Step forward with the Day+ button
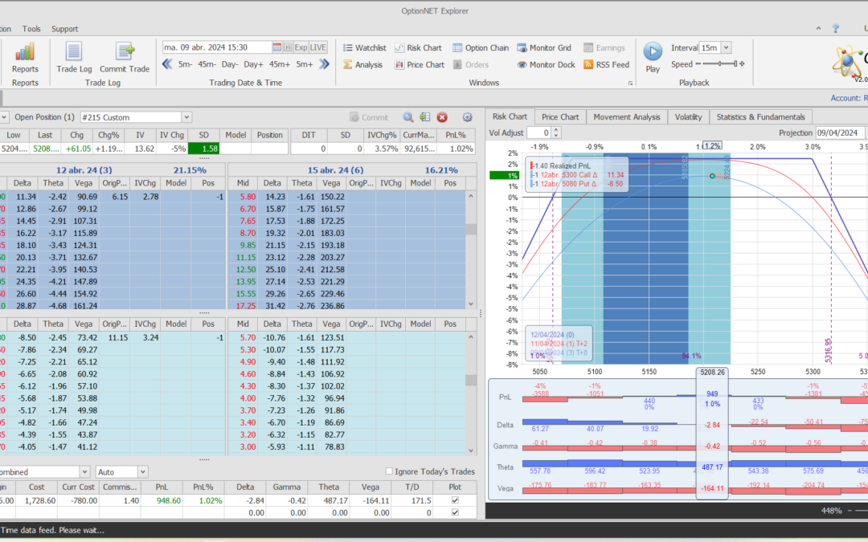This screenshot has width=868, height=542. 253,64
